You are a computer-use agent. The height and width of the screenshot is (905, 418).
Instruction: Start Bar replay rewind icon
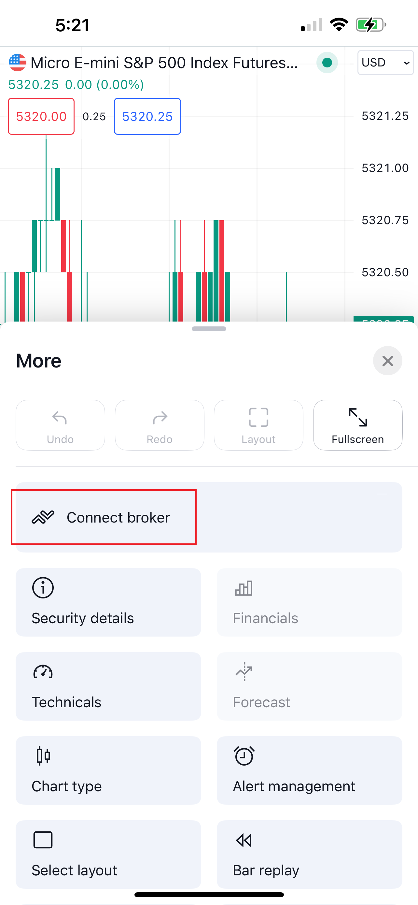coord(244,840)
